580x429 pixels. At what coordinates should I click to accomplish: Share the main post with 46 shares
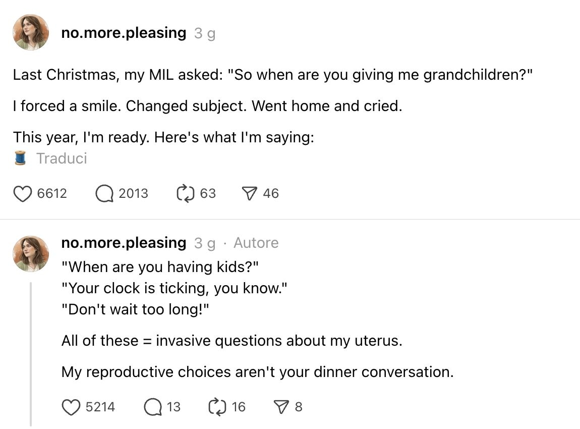(x=249, y=193)
